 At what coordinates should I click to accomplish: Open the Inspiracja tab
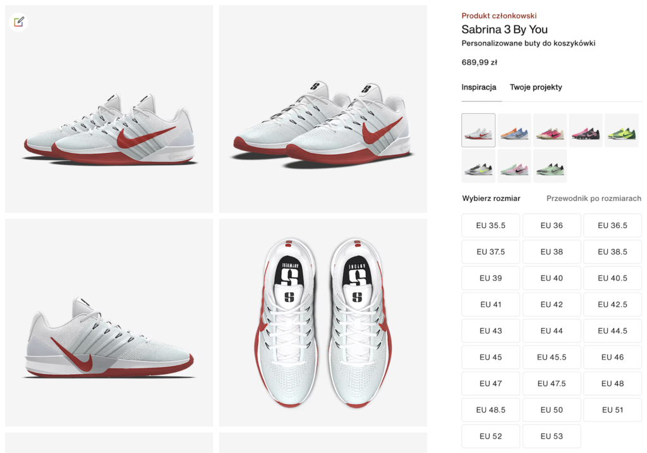479,87
